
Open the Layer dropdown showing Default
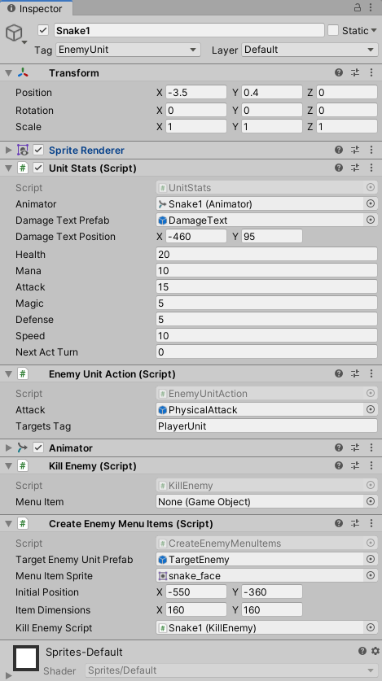(x=310, y=50)
